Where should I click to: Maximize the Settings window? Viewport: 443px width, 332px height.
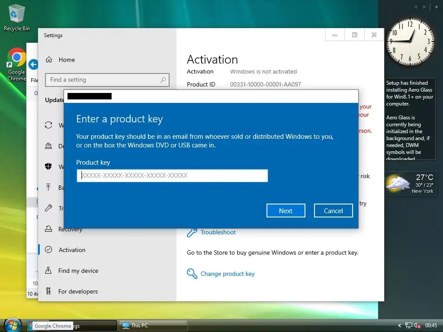pyautogui.click(x=354, y=35)
